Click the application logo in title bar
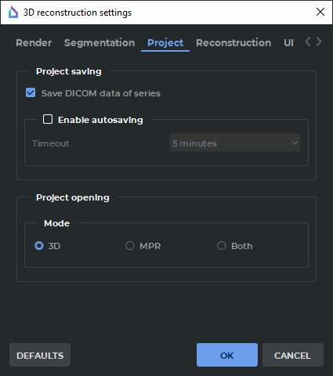 [13, 13]
